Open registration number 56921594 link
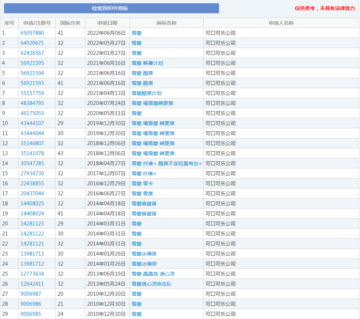 click(x=32, y=73)
